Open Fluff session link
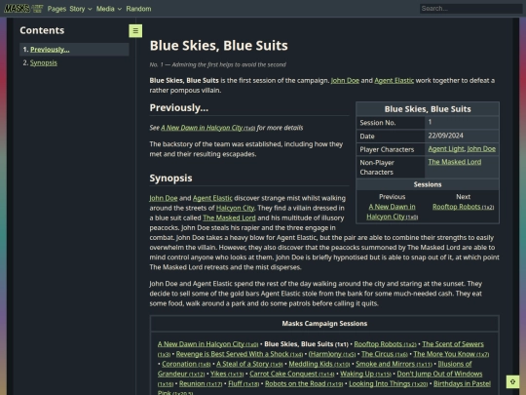This screenshot has height=395, width=526. pyautogui.click(x=244, y=384)
